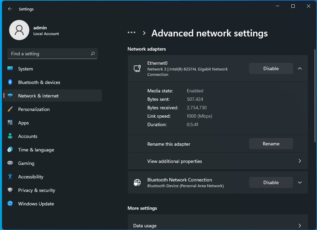Expand the Bluetooth Network Connection details
Viewport: 317px width, 230px height.
pyautogui.click(x=300, y=182)
